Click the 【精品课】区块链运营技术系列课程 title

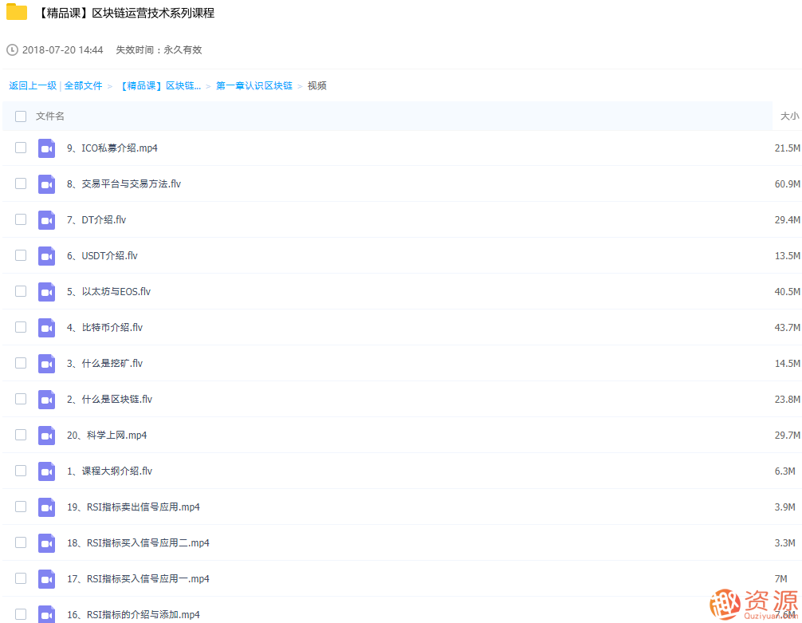125,13
